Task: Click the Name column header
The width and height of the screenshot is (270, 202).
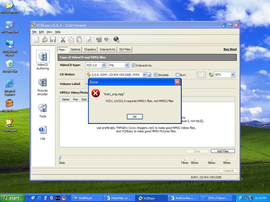Action: (x=65, y=99)
